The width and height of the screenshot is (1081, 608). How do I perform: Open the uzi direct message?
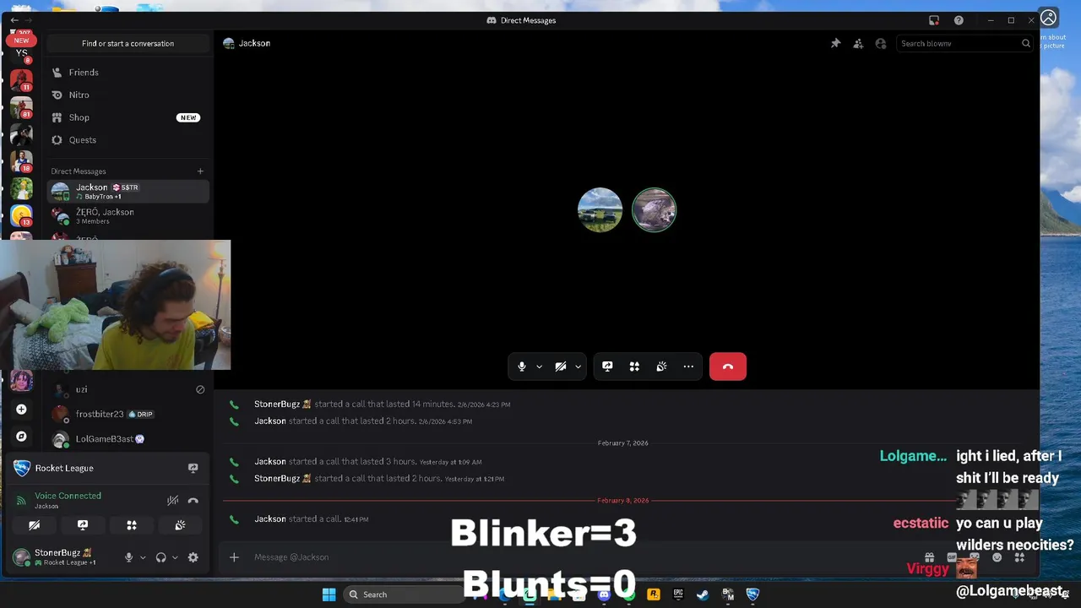click(x=128, y=389)
